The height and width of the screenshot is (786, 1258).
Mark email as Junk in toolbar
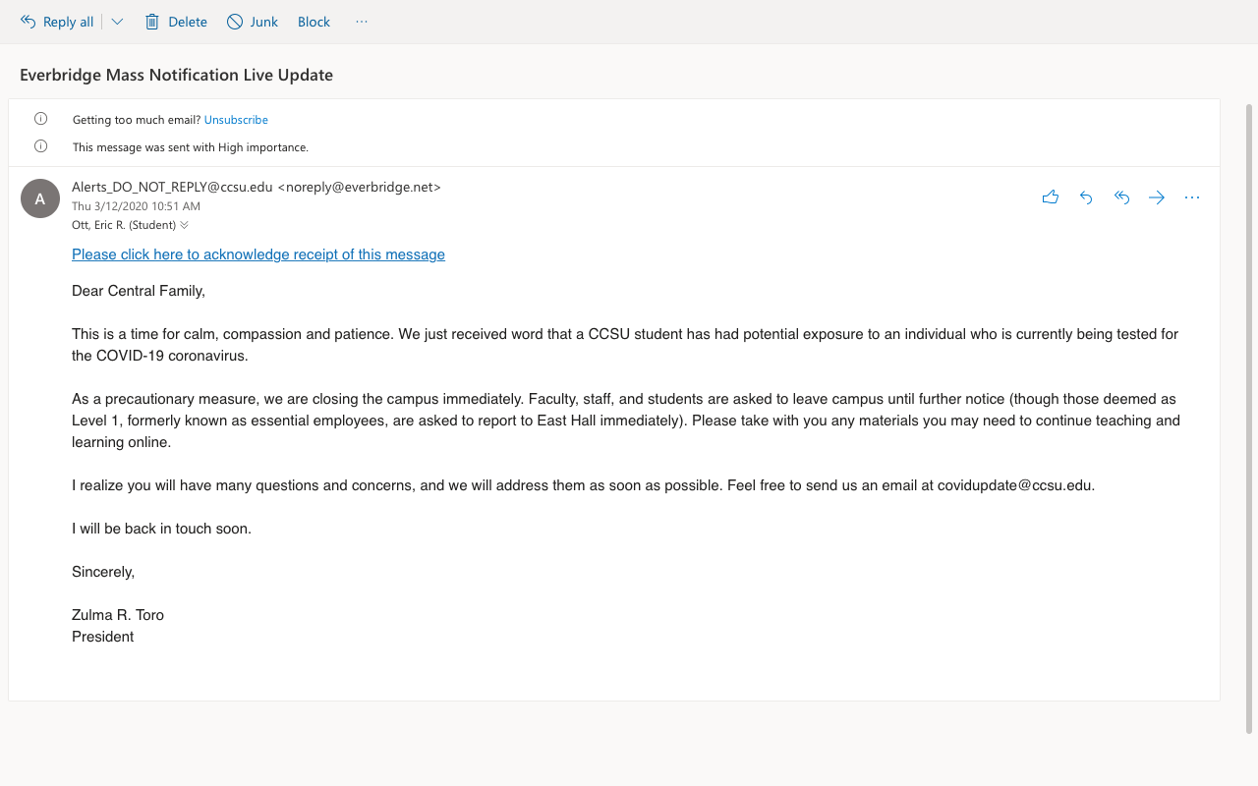click(253, 22)
